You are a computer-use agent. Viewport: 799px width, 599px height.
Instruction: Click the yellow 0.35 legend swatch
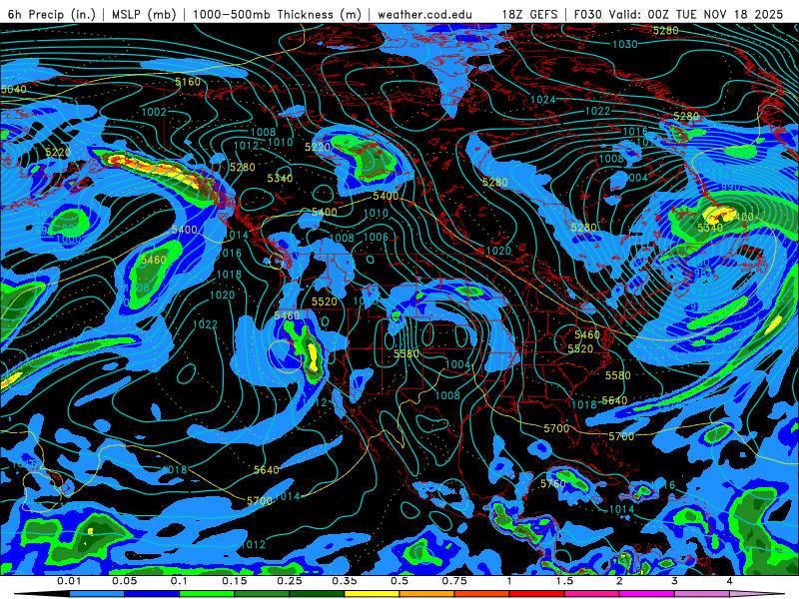click(x=372, y=594)
